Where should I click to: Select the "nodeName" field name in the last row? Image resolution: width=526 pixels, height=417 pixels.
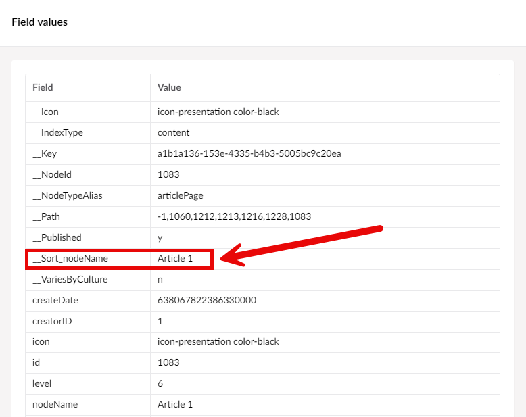click(55, 405)
